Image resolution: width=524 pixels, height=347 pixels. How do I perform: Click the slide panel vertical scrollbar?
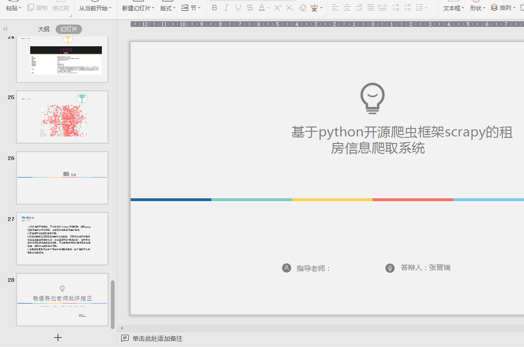(113, 305)
